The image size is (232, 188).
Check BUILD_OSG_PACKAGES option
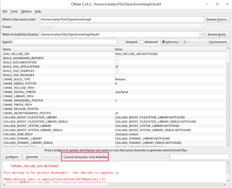point(117,75)
